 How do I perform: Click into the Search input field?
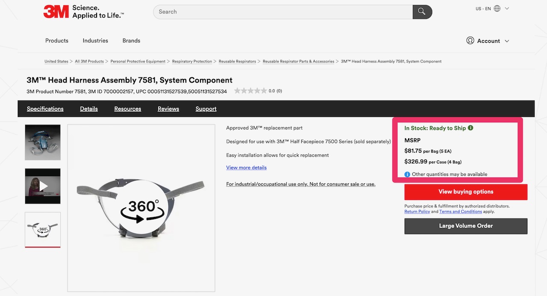click(282, 12)
